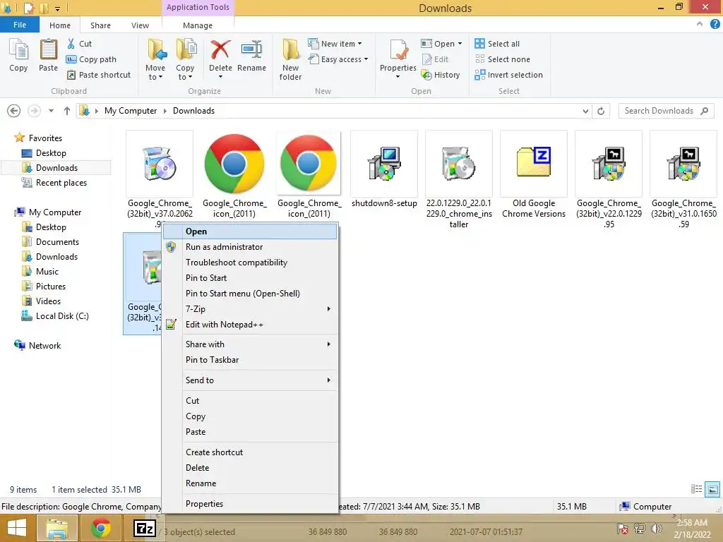Open the Easy access dropdown
The image size is (723, 542).
point(338,59)
